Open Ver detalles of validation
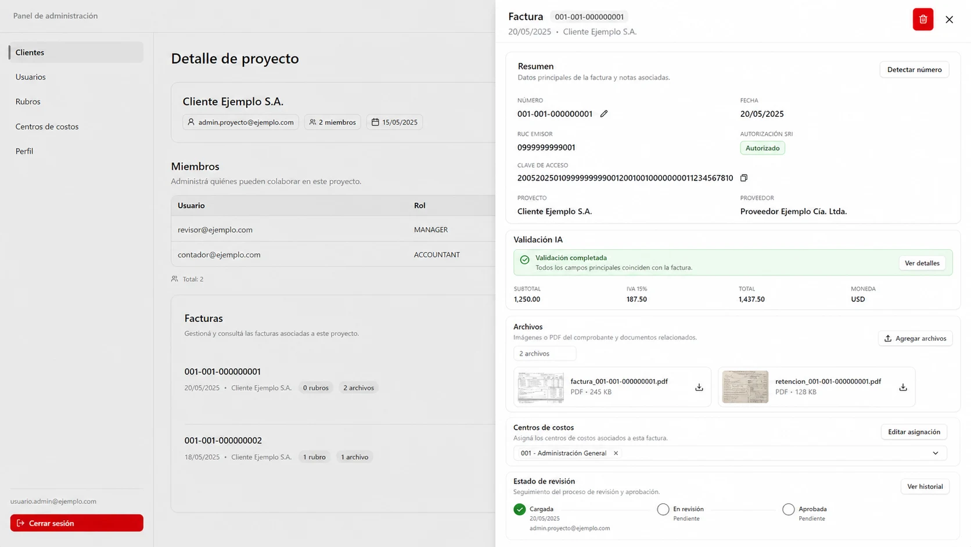 point(922,263)
